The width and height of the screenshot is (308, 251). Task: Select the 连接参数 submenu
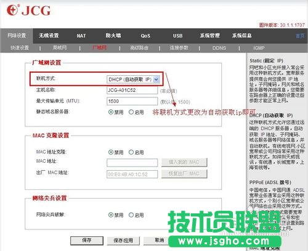click(179, 48)
